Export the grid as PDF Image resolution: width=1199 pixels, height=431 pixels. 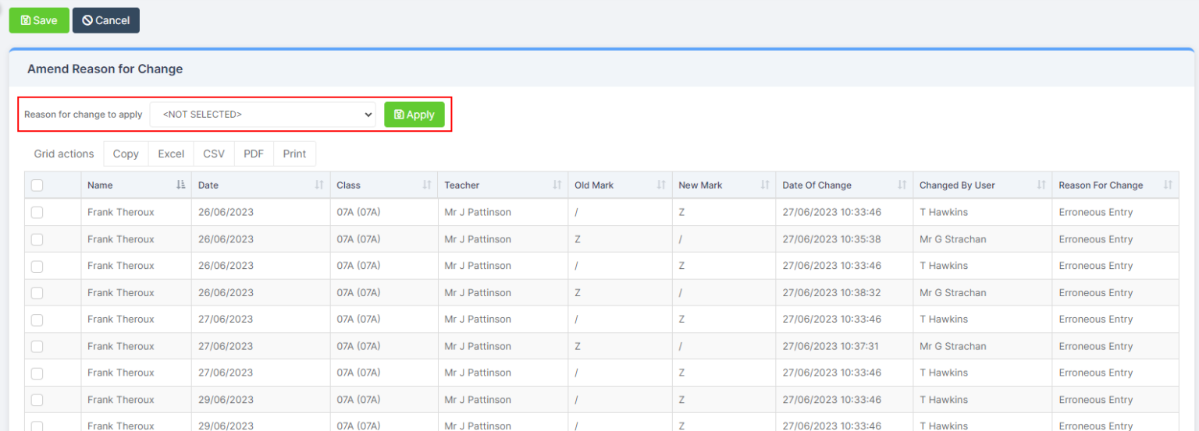tap(254, 154)
